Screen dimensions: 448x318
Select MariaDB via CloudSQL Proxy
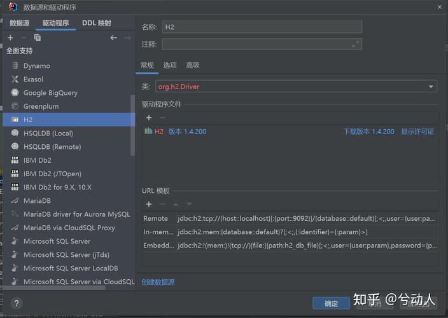tap(69, 228)
